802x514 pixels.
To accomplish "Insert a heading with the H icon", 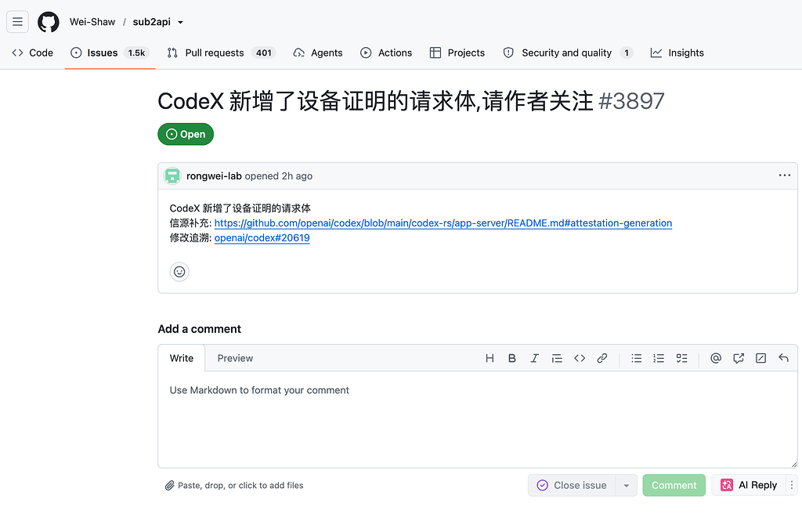I will coord(490,358).
